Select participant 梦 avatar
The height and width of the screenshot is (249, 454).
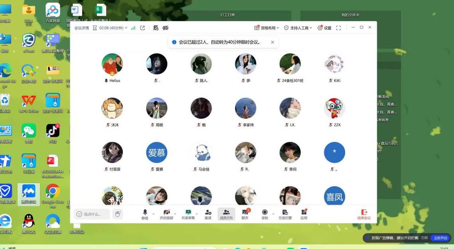coord(246,64)
